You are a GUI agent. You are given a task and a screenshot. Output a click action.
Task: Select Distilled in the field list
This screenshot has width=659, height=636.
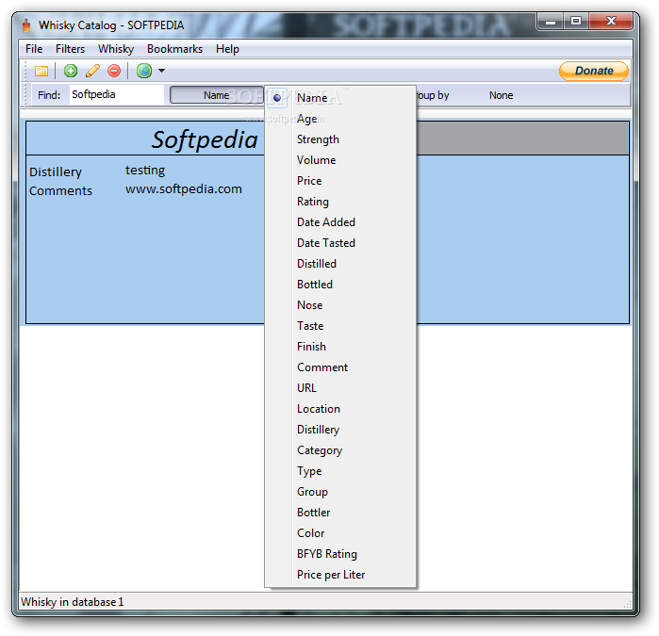[x=341, y=264]
